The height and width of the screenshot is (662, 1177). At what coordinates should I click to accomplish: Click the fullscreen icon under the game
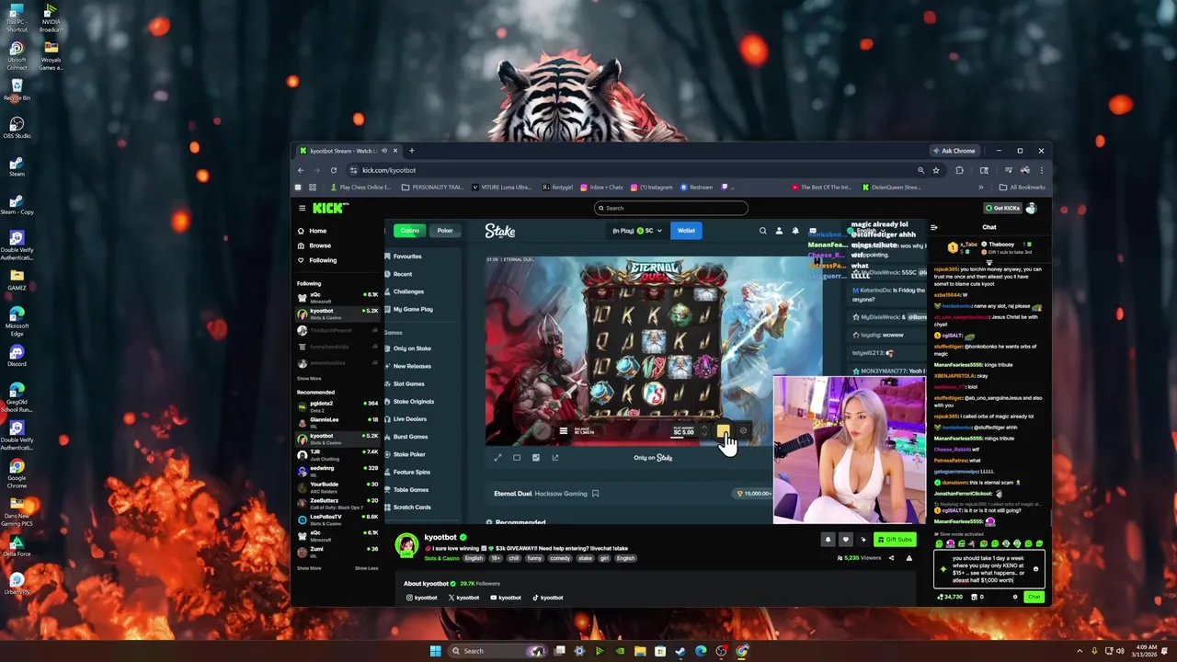pos(497,458)
